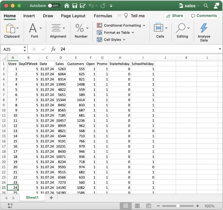Image resolution: width=223 pixels, height=210 pixels.
Task: Open the search magnifier in title bar
Action: [x=206, y=6]
